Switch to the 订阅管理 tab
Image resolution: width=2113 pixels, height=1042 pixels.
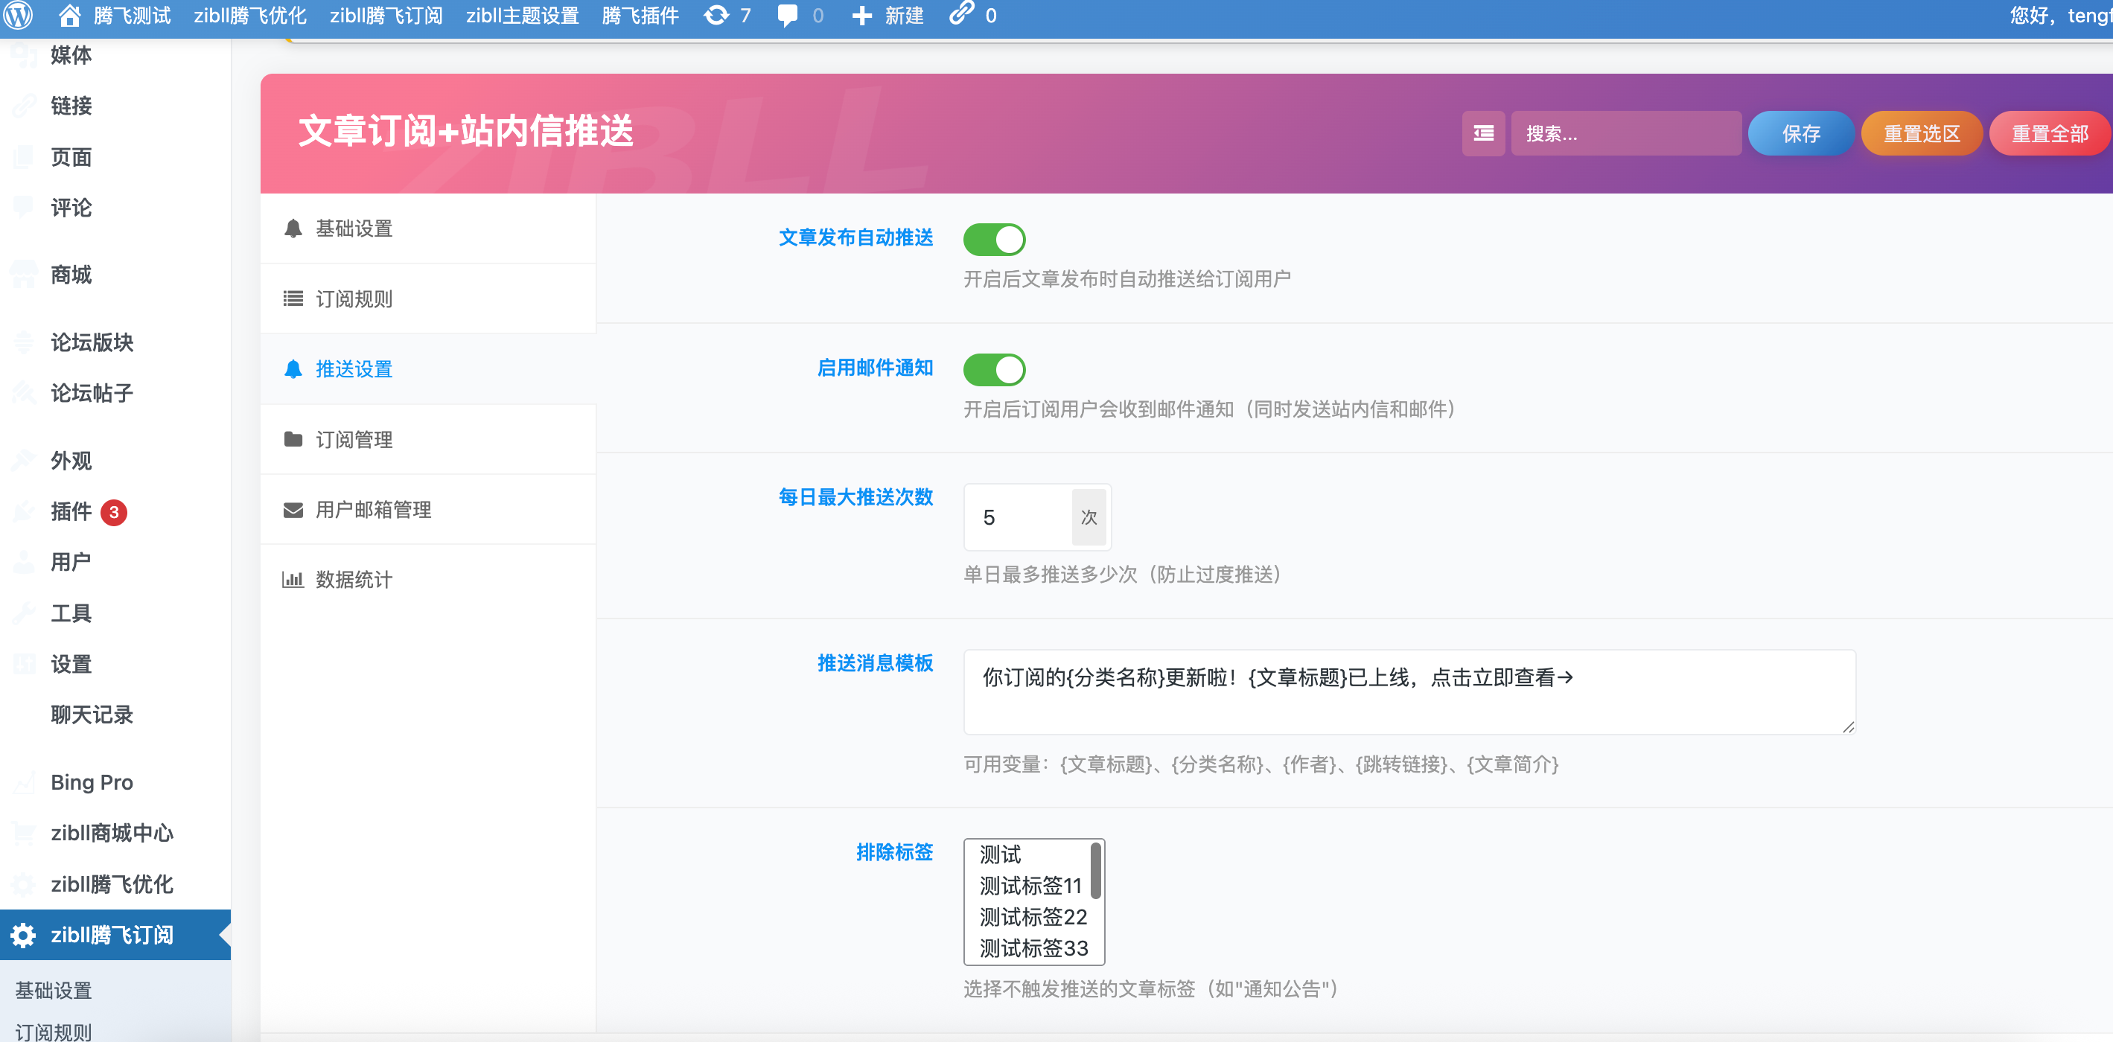(x=353, y=438)
